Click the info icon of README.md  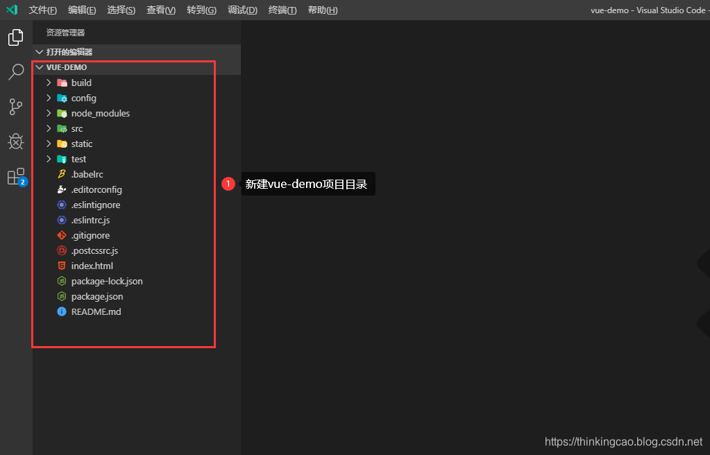click(62, 312)
